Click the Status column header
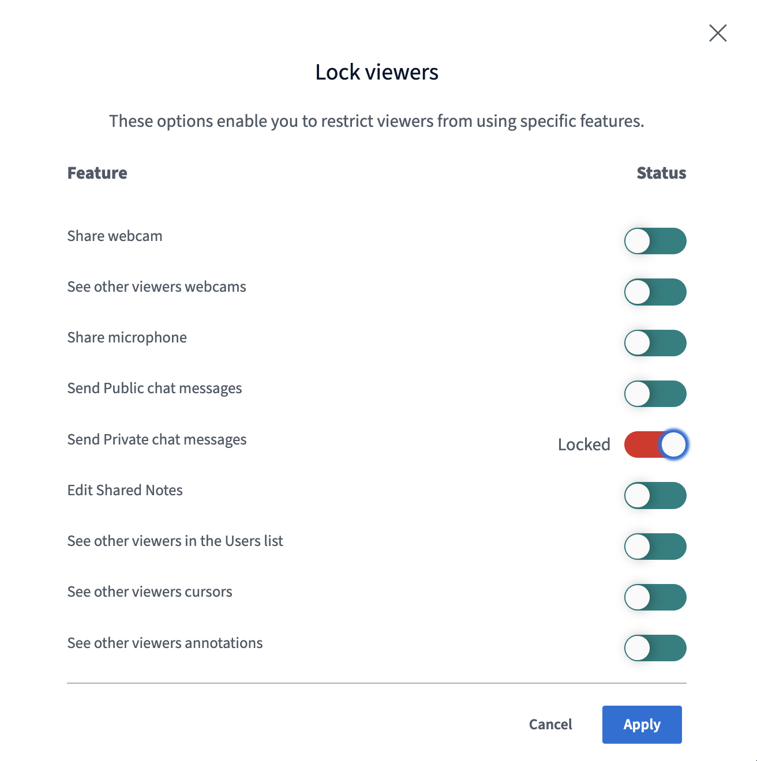Viewport: 757px width, 761px height. 661,173
